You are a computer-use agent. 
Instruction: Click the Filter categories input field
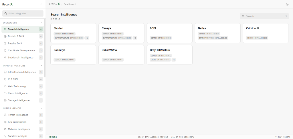point(23,13)
